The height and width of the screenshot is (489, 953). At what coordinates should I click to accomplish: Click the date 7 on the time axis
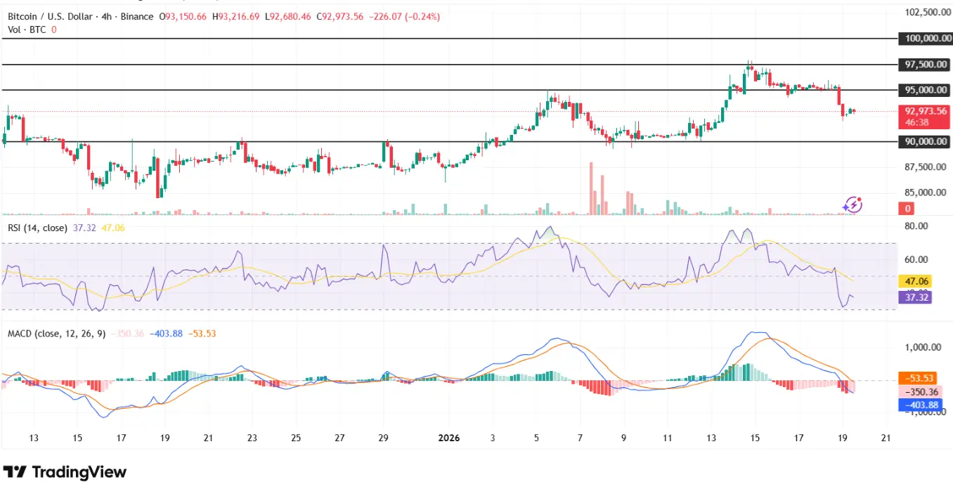click(581, 438)
